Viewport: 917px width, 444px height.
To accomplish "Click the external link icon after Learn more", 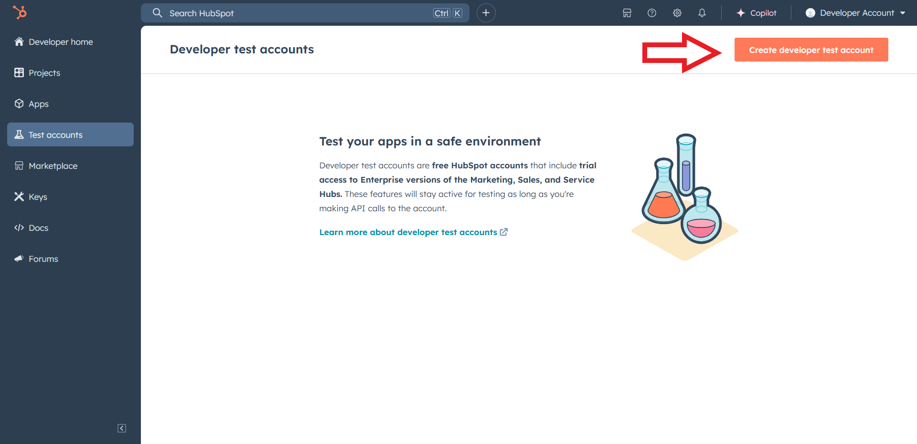I will [504, 232].
